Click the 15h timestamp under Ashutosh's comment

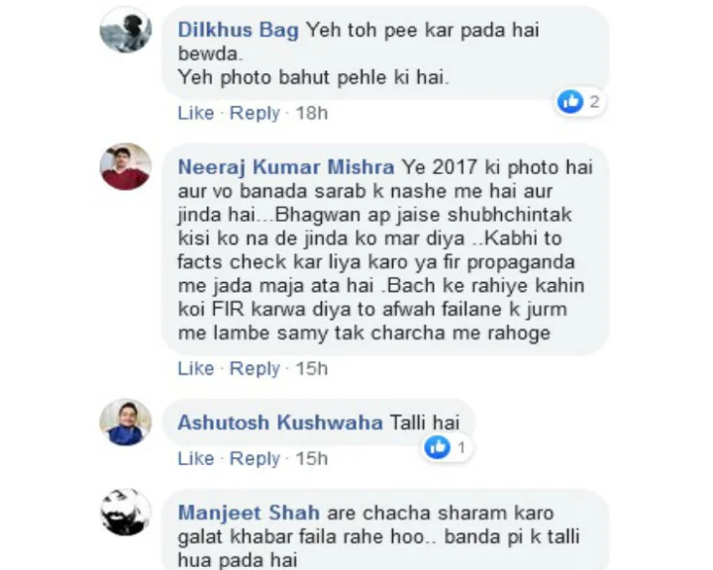[312, 458]
